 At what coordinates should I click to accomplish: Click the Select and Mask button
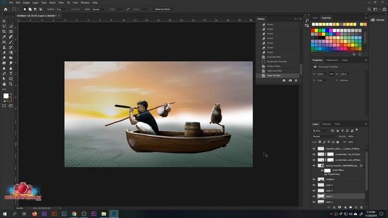163,9
